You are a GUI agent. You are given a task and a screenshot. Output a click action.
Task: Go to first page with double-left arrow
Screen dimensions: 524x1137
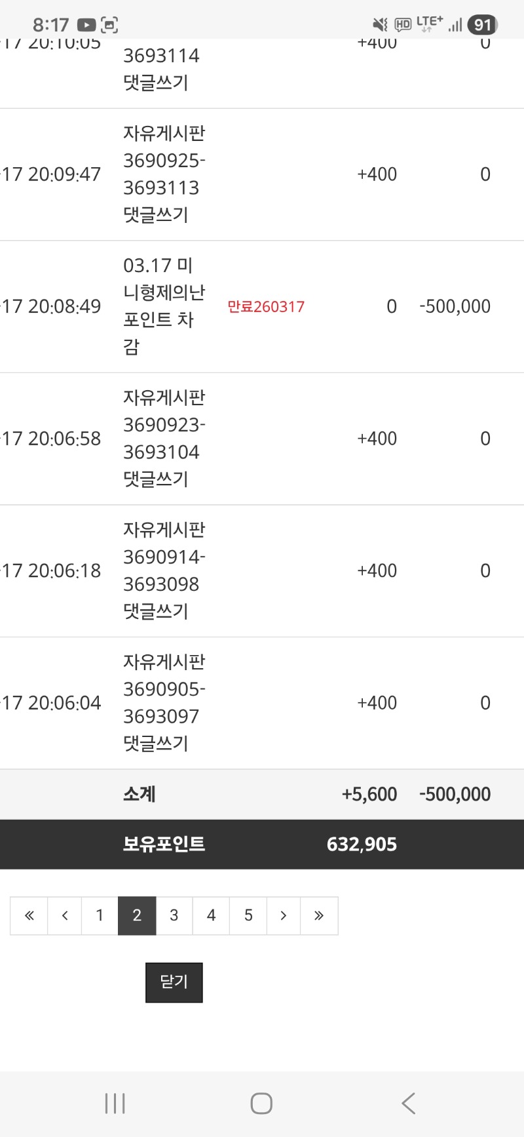click(29, 915)
